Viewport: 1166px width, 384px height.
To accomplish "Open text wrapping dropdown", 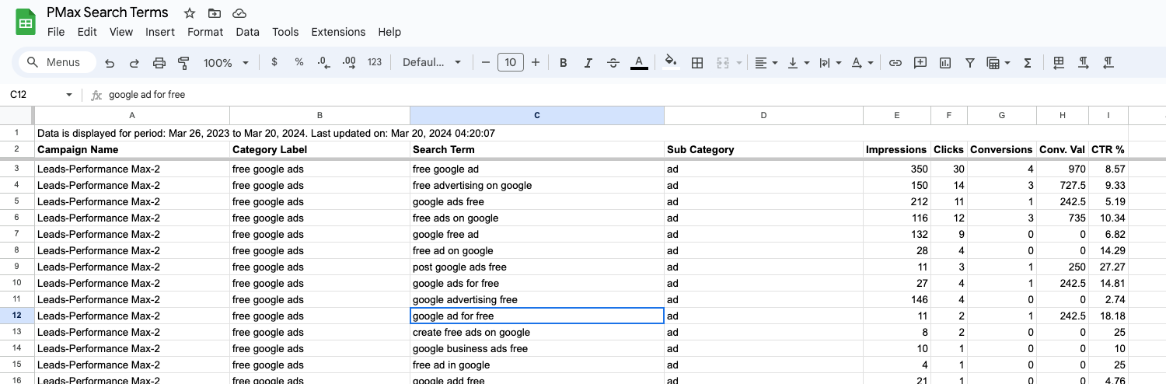I will [x=829, y=63].
